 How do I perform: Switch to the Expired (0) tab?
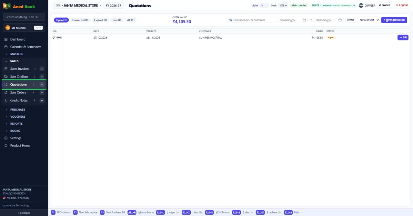pyautogui.click(x=101, y=20)
